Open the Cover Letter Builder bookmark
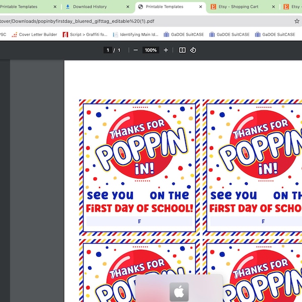Screen dimensions: 302x302 click(x=34, y=34)
